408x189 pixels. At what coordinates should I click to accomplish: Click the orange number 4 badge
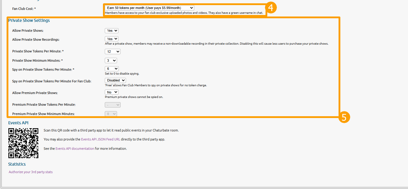pyautogui.click(x=271, y=7)
